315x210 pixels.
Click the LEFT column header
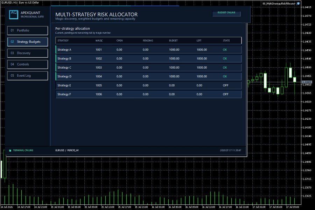click(199, 41)
